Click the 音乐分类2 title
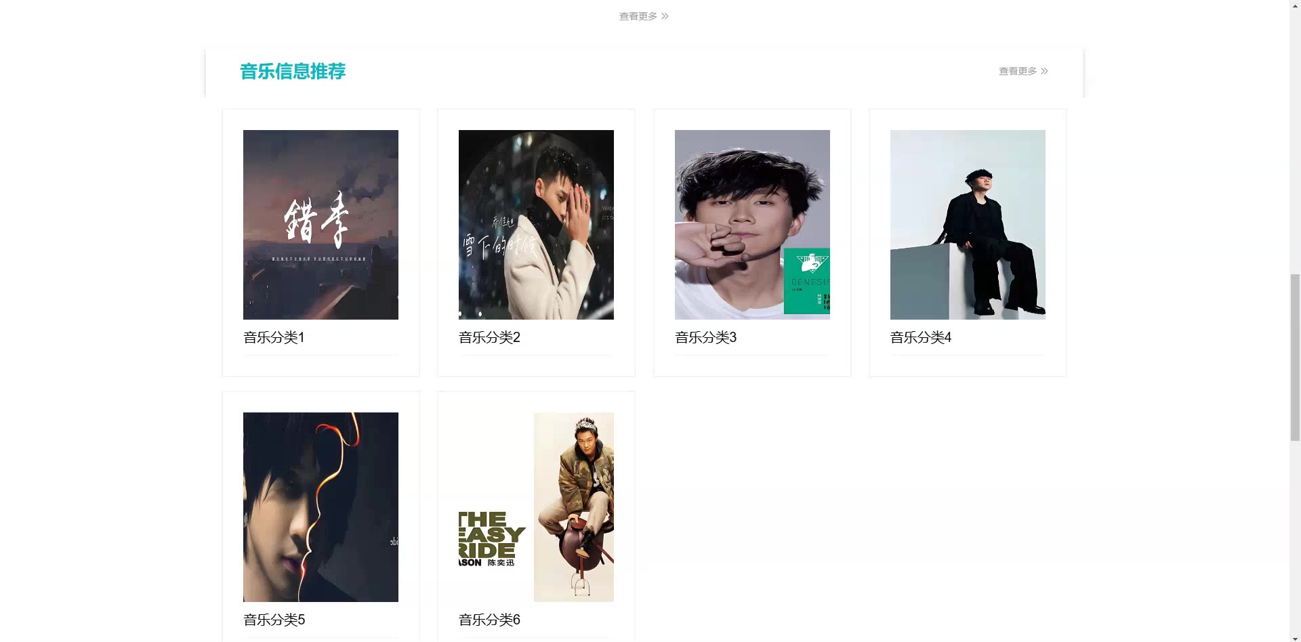Image resolution: width=1301 pixels, height=642 pixels. (490, 337)
